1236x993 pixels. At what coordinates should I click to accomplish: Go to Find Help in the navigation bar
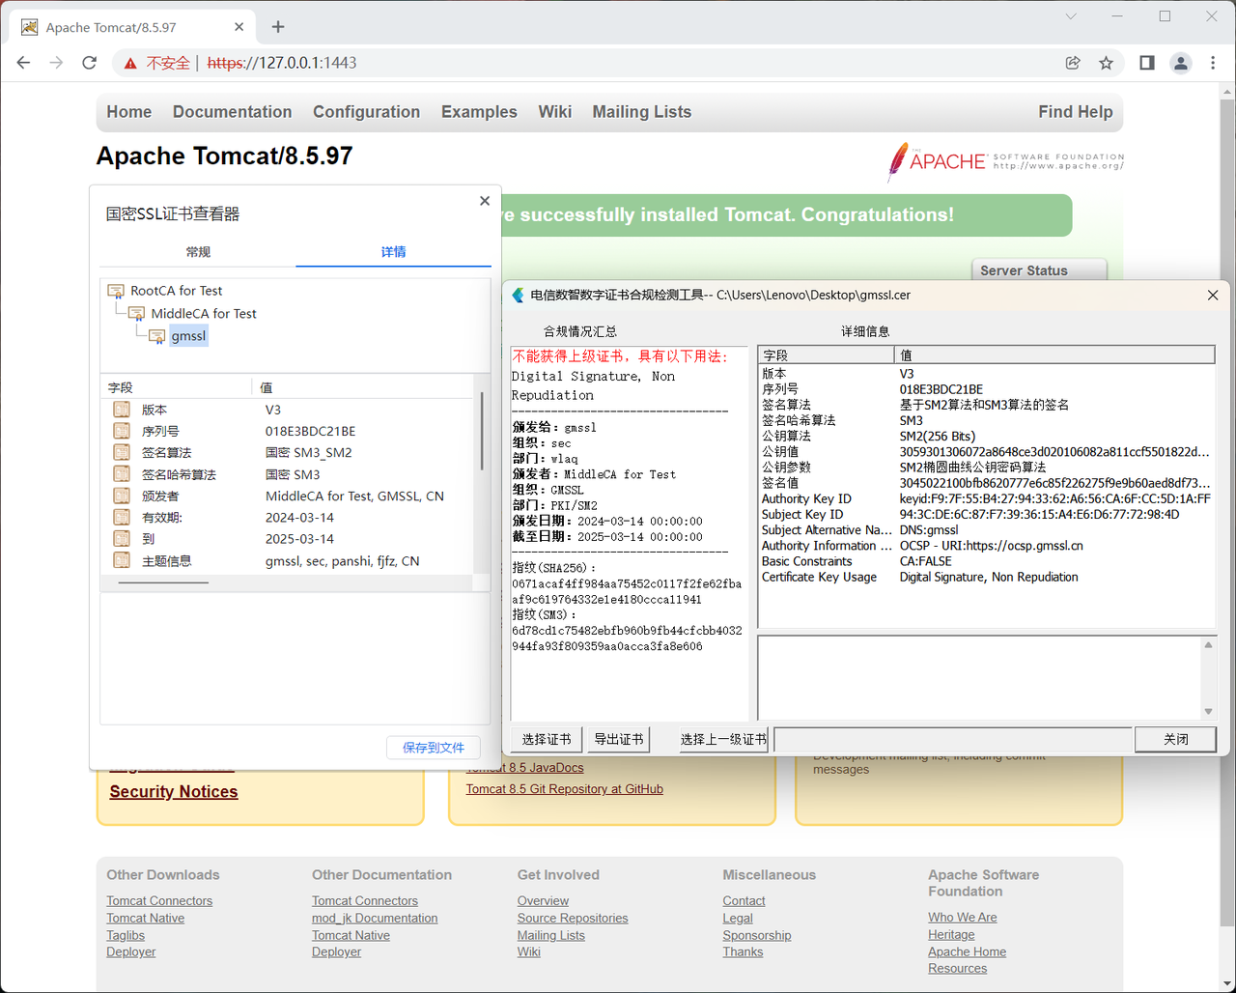point(1076,112)
